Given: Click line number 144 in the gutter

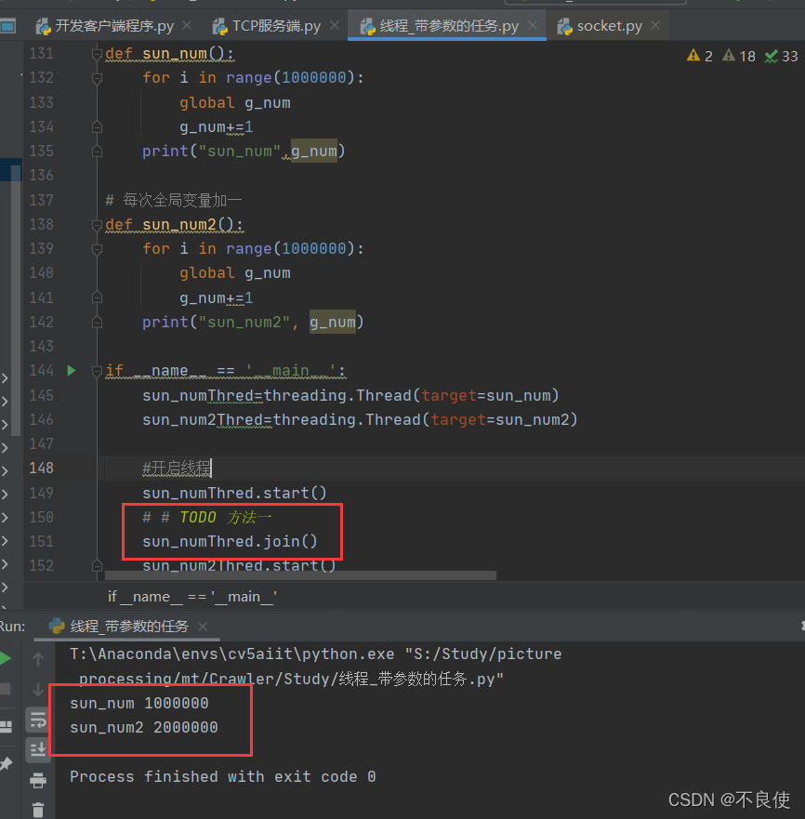Looking at the screenshot, I should coord(41,371).
